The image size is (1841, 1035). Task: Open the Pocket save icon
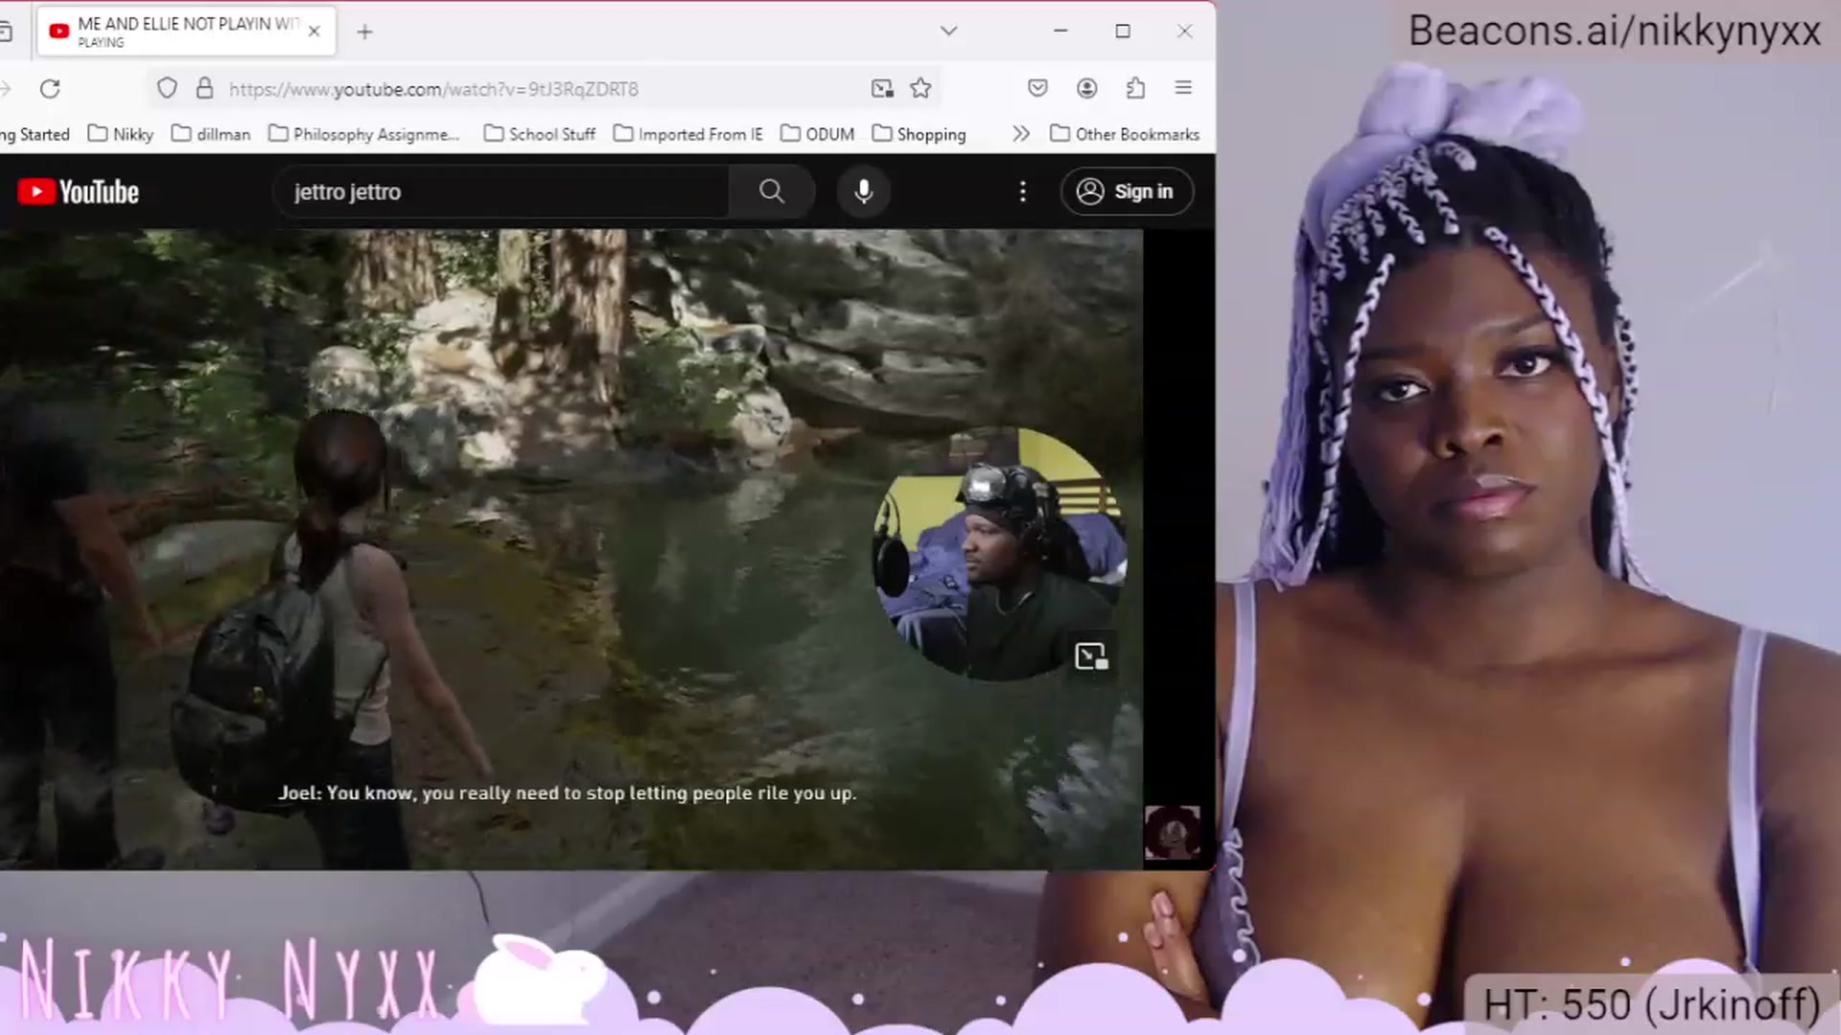(1037, 88)
